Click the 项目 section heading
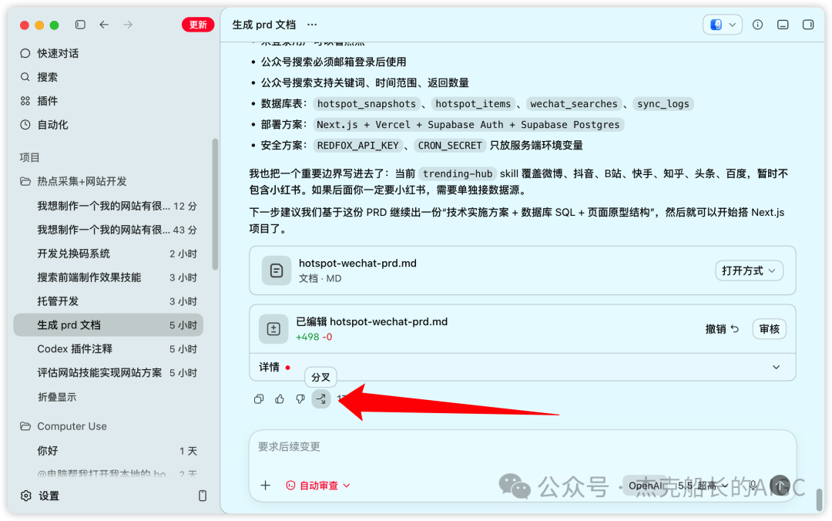 point(30,157)
